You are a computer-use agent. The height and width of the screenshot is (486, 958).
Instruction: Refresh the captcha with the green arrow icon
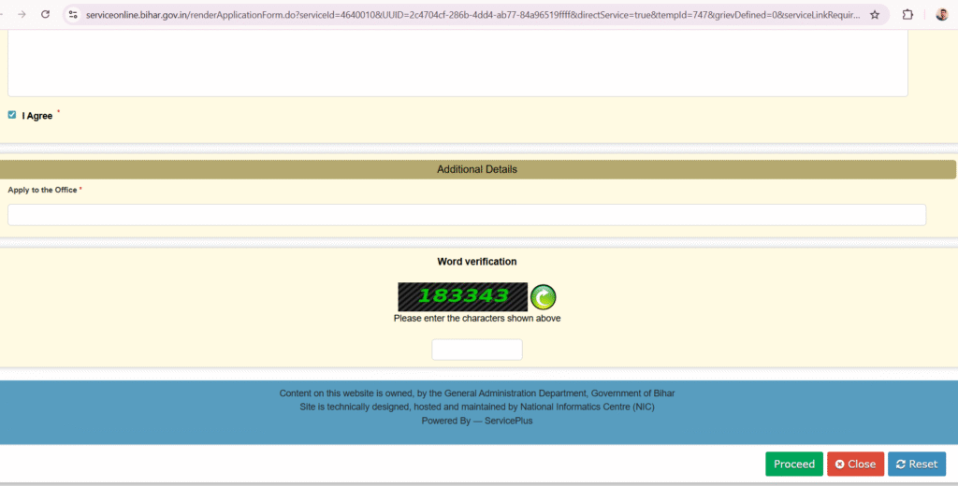point(544,297)
